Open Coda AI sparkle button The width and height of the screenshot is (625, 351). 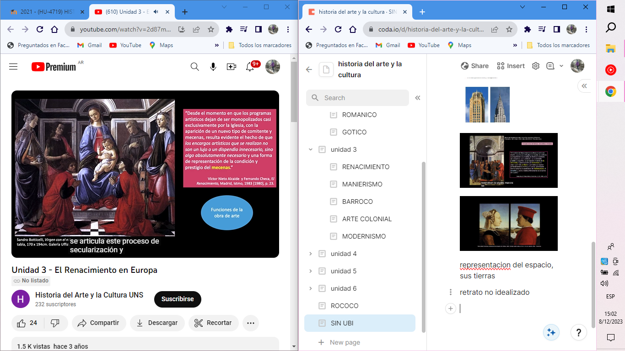point(551,333)
